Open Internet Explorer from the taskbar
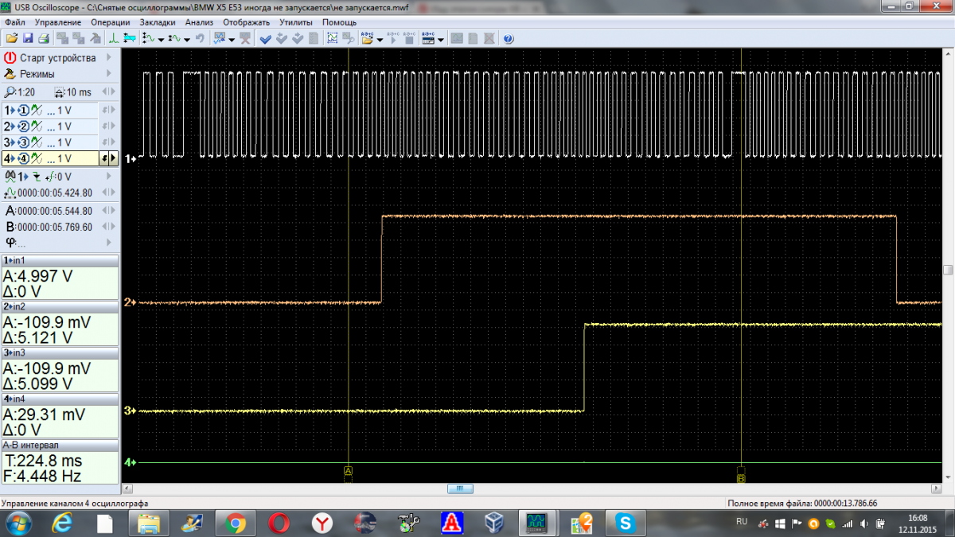Viewport: 955px width, 537px height. point(62,523)
